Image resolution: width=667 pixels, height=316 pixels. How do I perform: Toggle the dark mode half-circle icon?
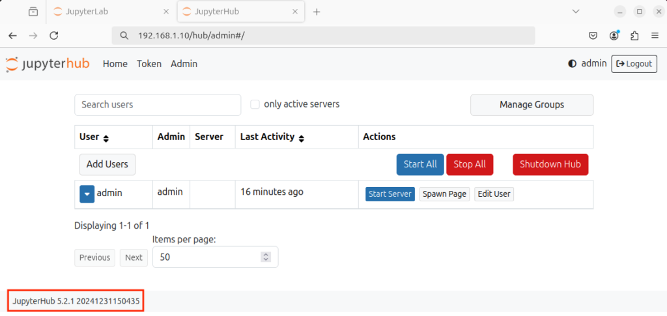(x=572, y=64)
